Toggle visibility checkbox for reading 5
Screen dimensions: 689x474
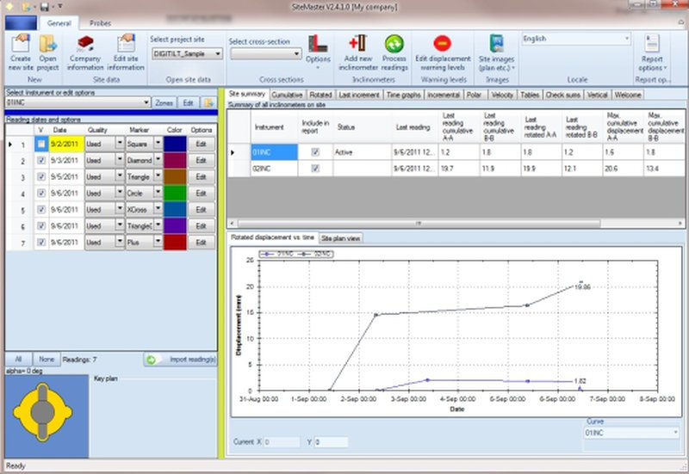click(x=41, y=209)
